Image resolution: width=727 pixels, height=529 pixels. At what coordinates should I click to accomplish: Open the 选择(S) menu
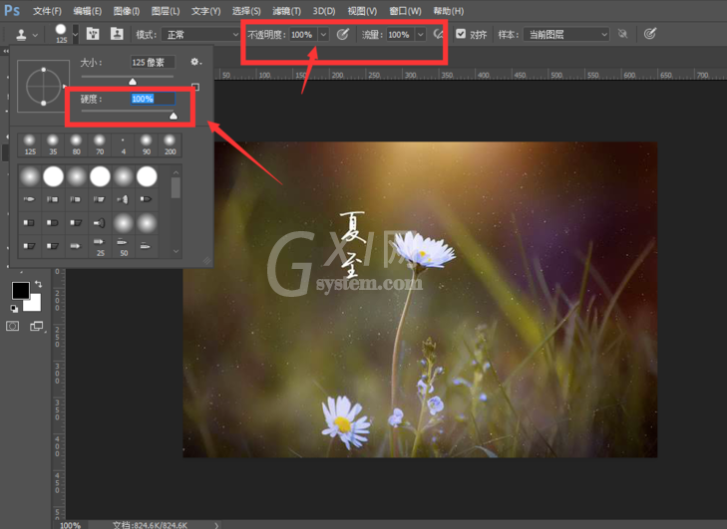[246, 11]
